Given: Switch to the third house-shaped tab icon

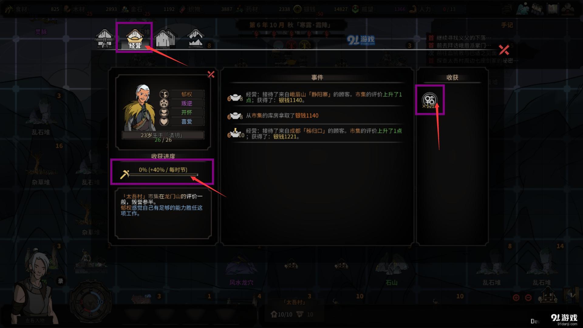Looking at the screenshot, I should [x=165, y=38].
